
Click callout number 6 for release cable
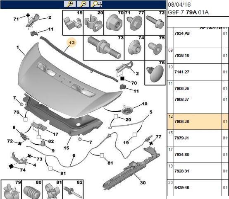(74, 155)
